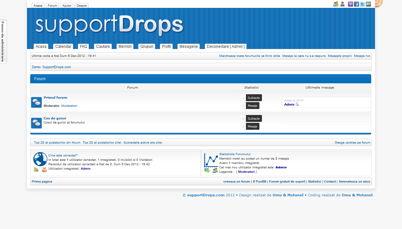This screenshot has height=229, width=402.
Task: Open Despre in the small top menu
Action: (82, 6)
